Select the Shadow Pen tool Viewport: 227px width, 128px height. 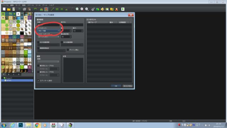(x=71, y=9)
